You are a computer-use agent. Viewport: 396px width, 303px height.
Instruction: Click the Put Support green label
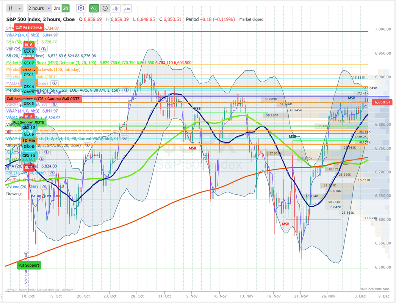(x=29, y=265)
